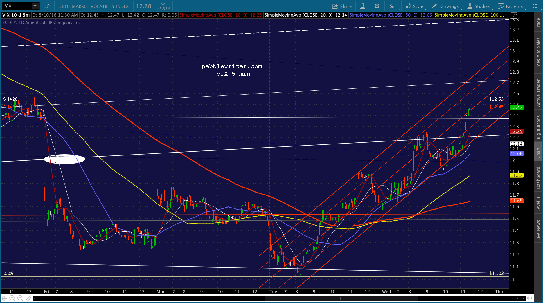Open the list options menu icon
Image resolution: width=543 pixels, height=303 pixels.
(535, 6)
